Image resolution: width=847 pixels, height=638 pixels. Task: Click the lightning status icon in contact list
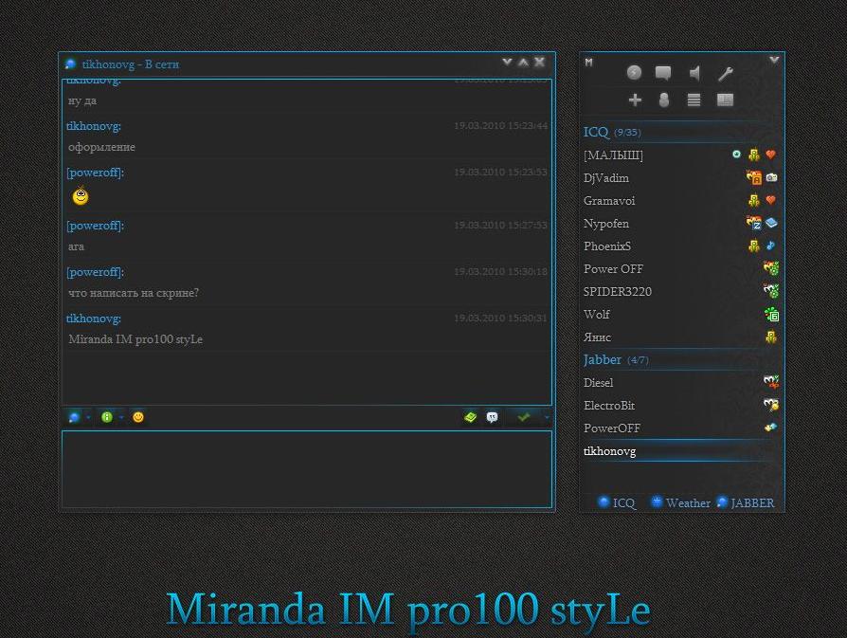coord(634,73)
